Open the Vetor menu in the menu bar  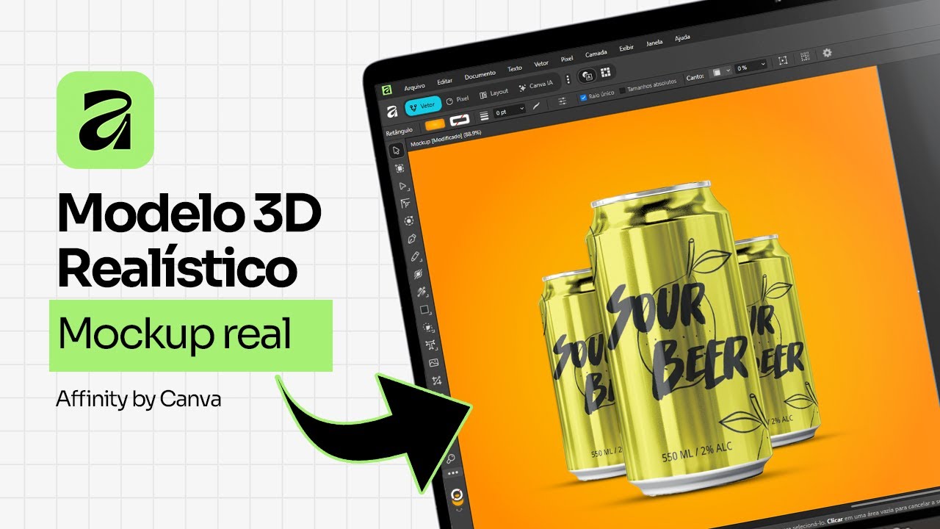pyautogui.click(x=541, y=64)
